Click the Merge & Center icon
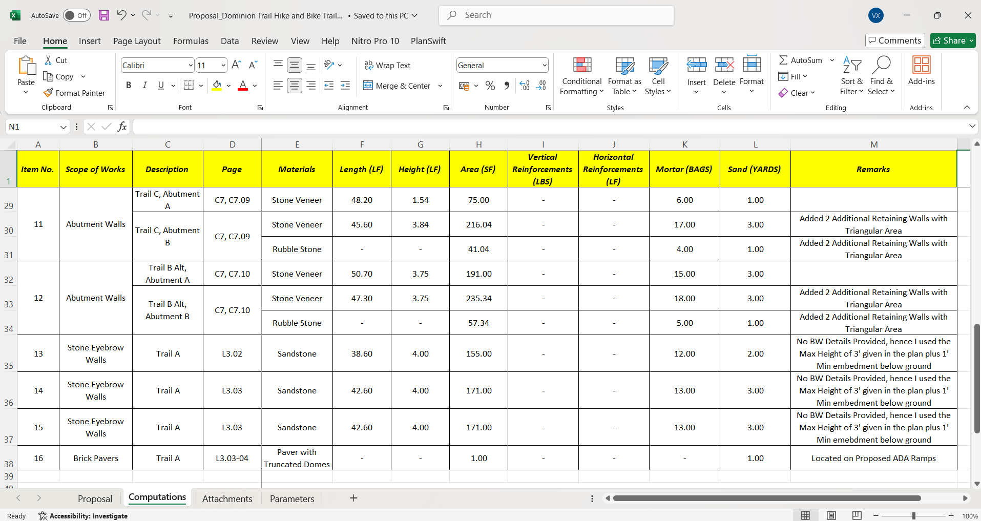 368,86
